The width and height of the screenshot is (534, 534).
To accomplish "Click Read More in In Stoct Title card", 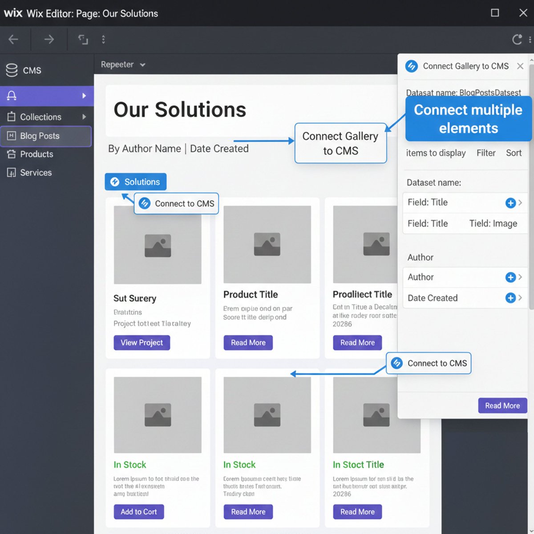I will tap(357, 512).
